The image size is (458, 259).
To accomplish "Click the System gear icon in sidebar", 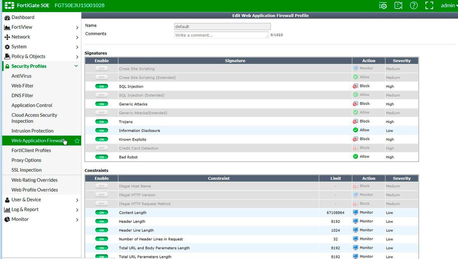I will (x=7, y=47).
